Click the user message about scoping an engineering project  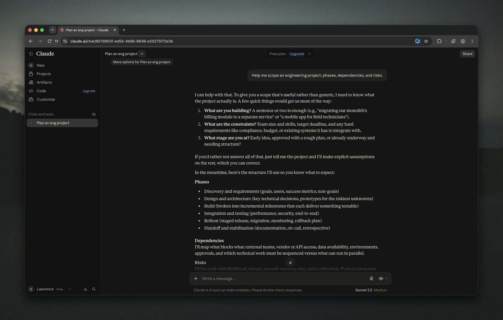pyautogui.click(x=317, y=75)
